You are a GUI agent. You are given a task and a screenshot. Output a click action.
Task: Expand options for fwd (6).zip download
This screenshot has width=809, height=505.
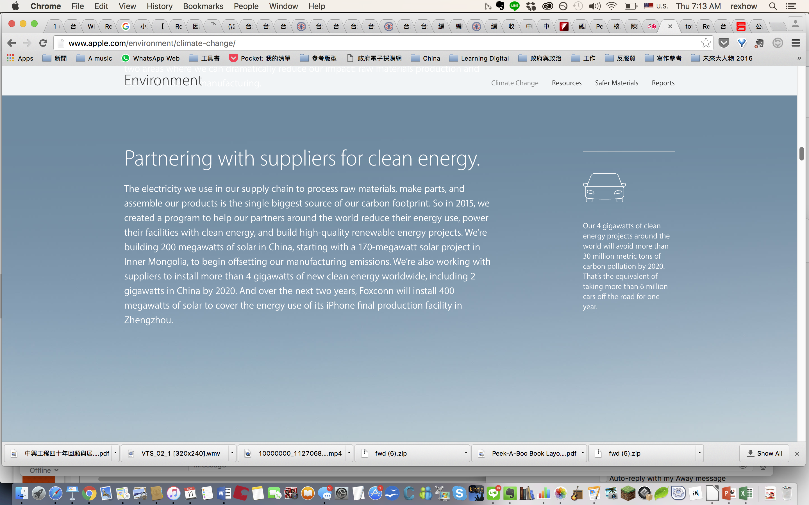point(466,453)
